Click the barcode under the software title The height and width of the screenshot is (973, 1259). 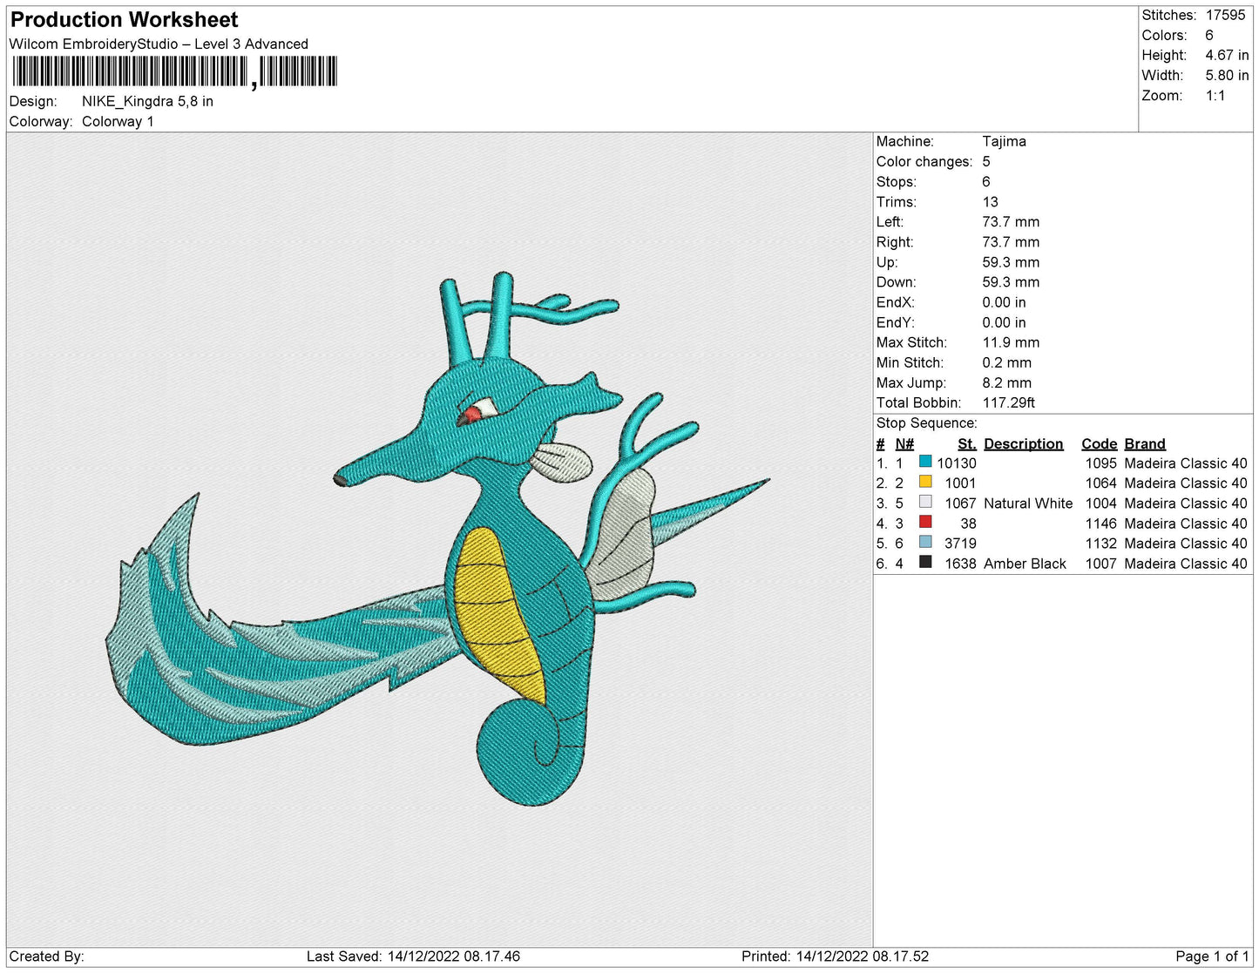click(x=174, y=71)
